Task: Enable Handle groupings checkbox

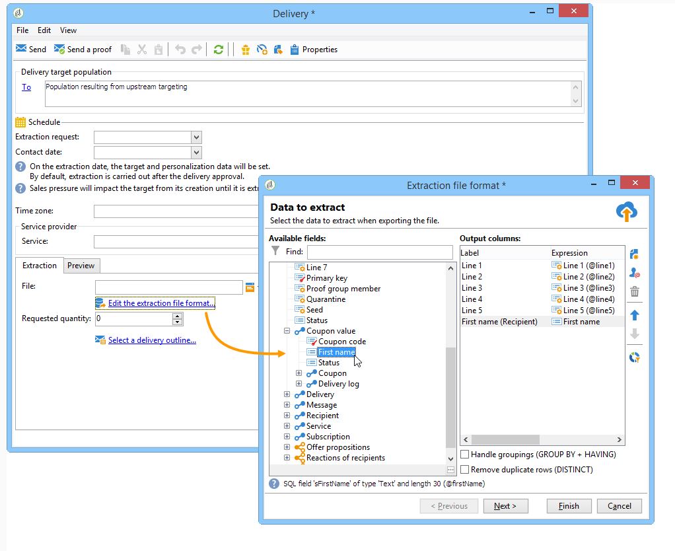Action: 465,455
